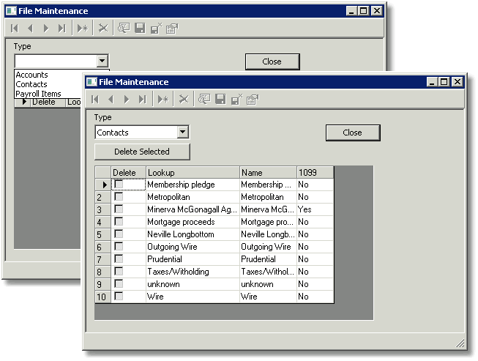Select row 10 via its row header
This screenshot has width=478, height=361.
102,297
